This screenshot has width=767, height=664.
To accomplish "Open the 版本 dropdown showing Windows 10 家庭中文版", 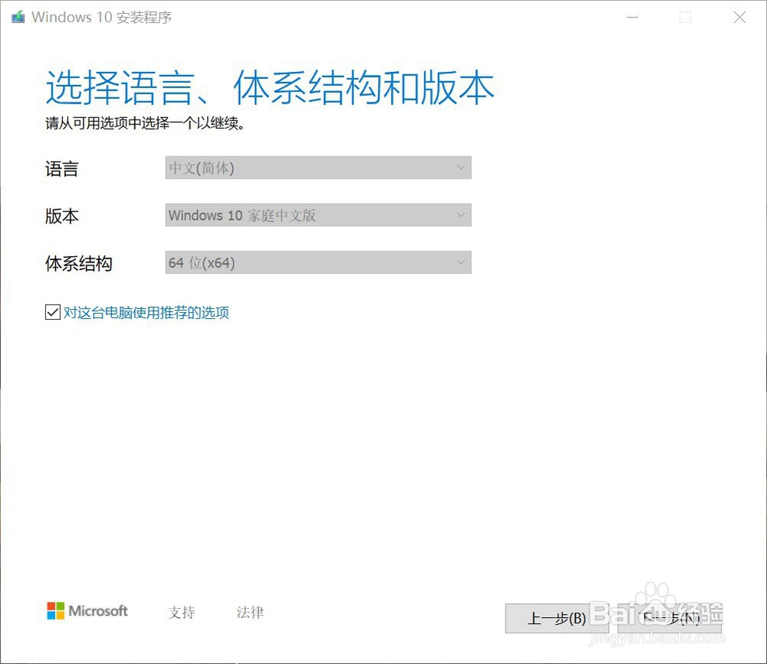I will [x=318, y=215].
